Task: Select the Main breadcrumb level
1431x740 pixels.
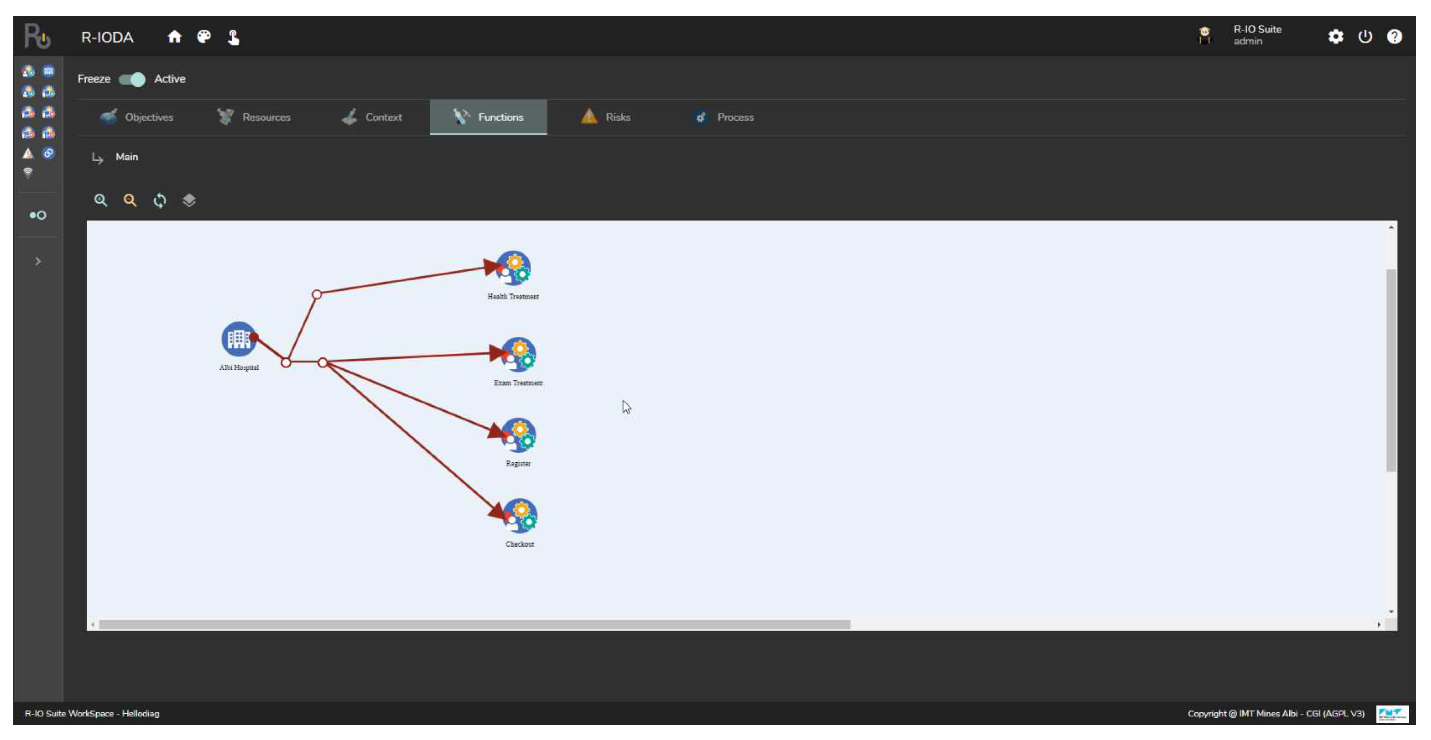Action: click(127, 157)
